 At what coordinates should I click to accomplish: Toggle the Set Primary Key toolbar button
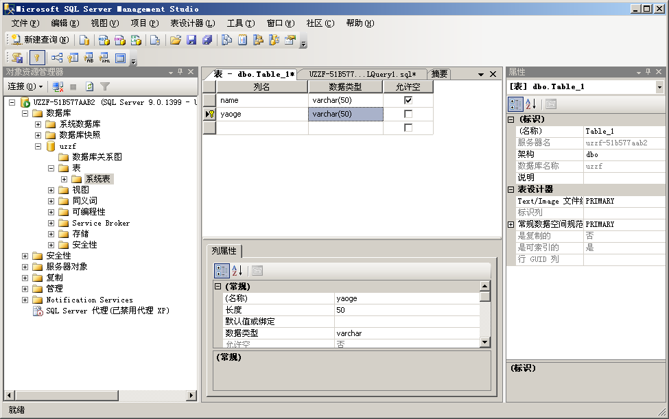click(37, 58)
